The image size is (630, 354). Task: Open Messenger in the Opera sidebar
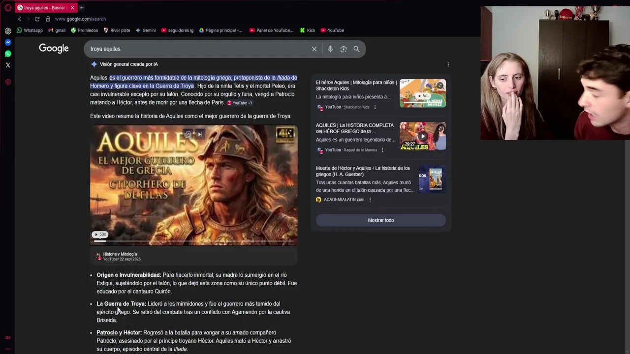[x=8, y=42]
